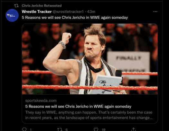Image resolution: width=169 pixels, height=131 pixels.
Task: Like the tweet with the heart icon
Action: (x=96, y=129)
